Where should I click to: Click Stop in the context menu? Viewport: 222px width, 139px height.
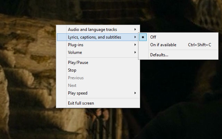[x=98, y=70]
